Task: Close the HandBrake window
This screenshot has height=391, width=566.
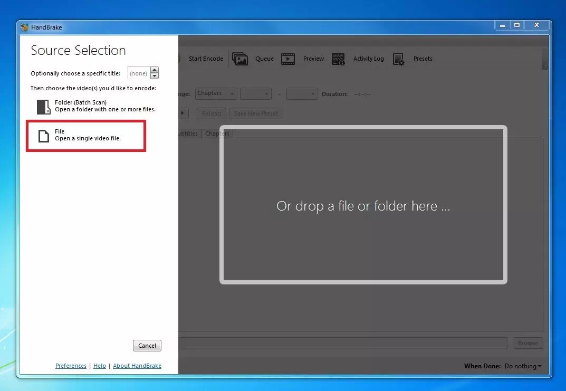Action: [536, 25]
